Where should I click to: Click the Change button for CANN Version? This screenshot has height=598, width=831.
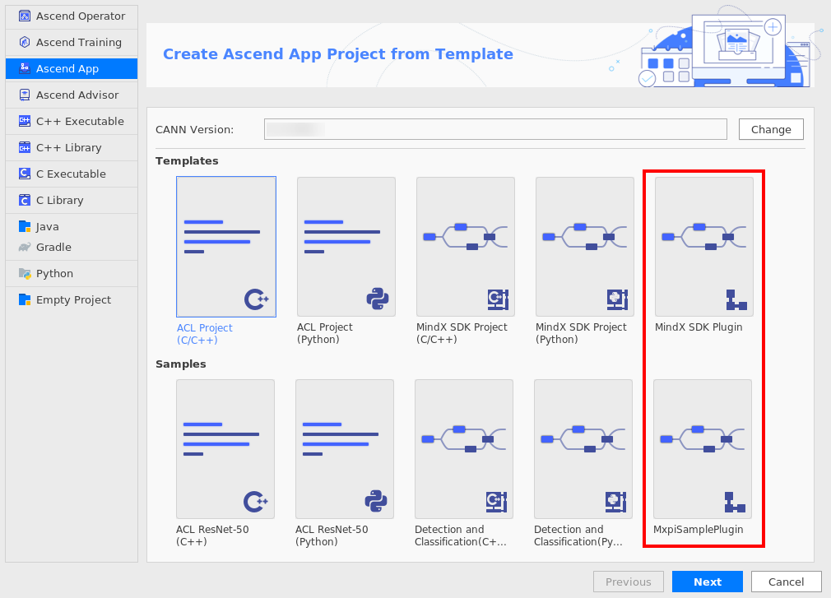point(771,129)
